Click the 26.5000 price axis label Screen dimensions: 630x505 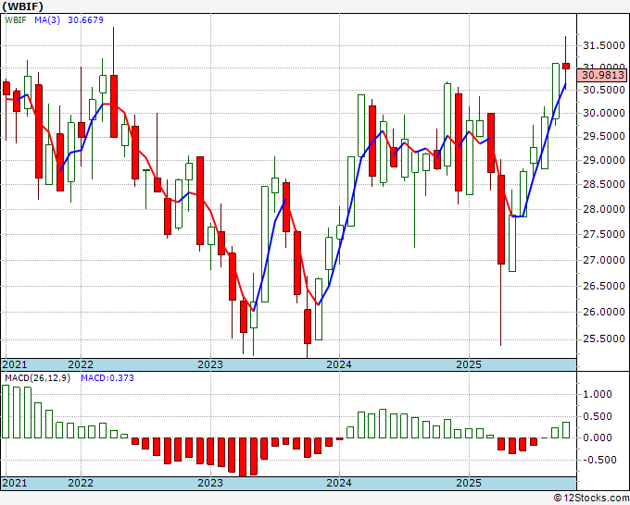pos(604,286)
